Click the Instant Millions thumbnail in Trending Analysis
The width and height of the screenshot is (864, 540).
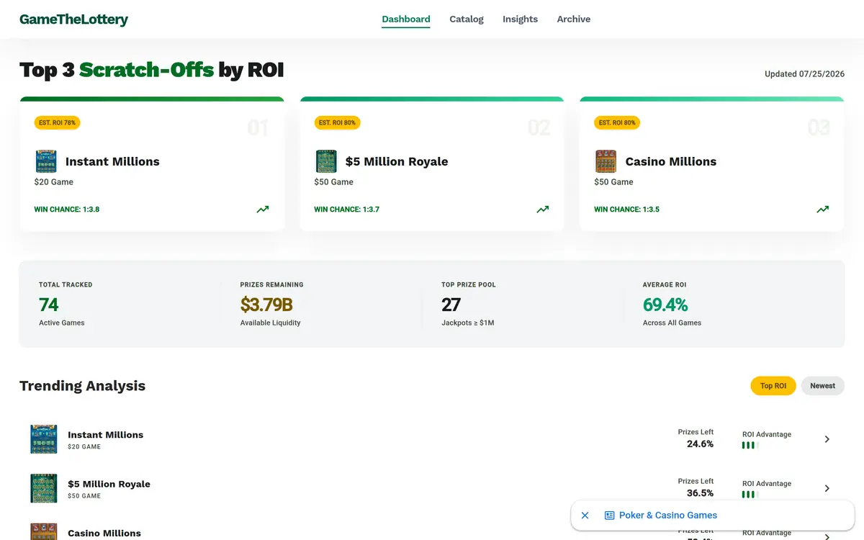(44, 439)
